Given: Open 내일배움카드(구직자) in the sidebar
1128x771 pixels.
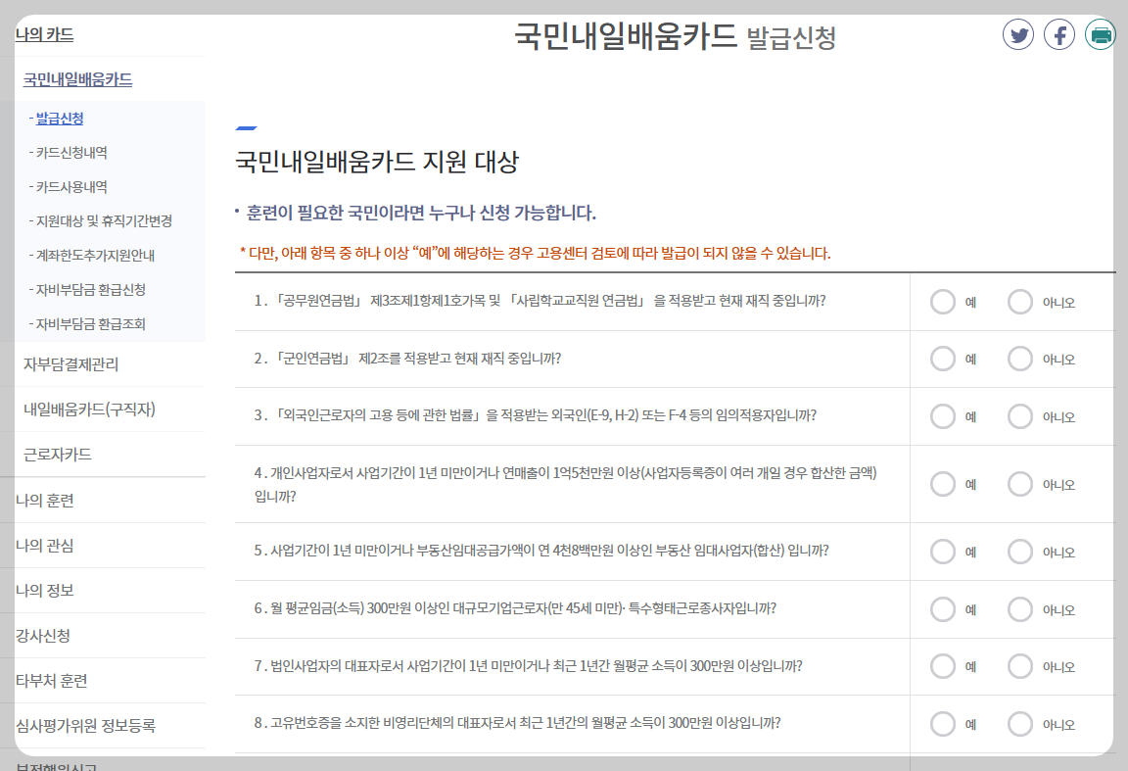Looking at the screenshot, I should click(89, 410).
